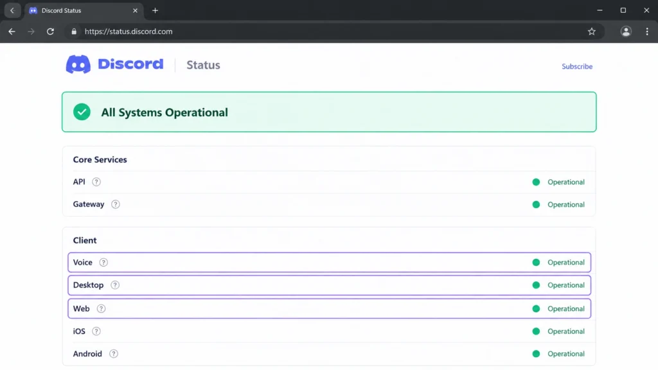Screen dimensions: 658x370
Task: Click the Gateway row's Operational status
Action: 558,205
